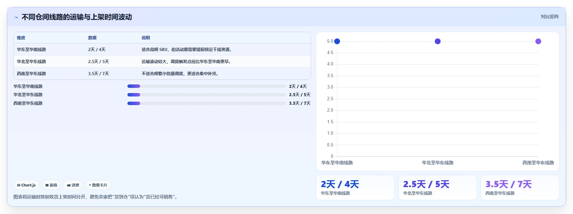The height and width of the screenshot is (214, 573).
Task: Select table cell 华东至华南线路
Action: [x=31, y=50]
